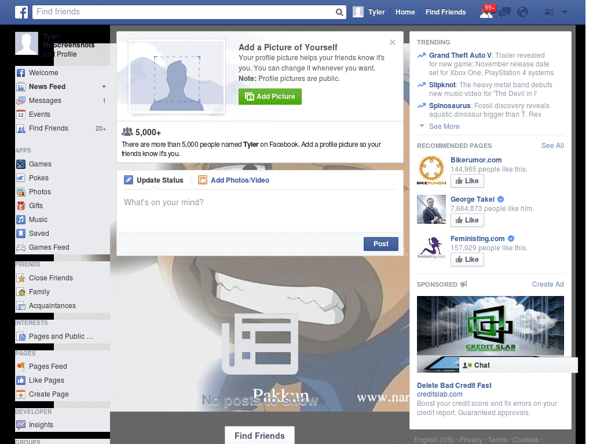The height and width of the screenshot is (444, 593).
Task: Click the English (US) footer link
Action: [x=434, y=440]
